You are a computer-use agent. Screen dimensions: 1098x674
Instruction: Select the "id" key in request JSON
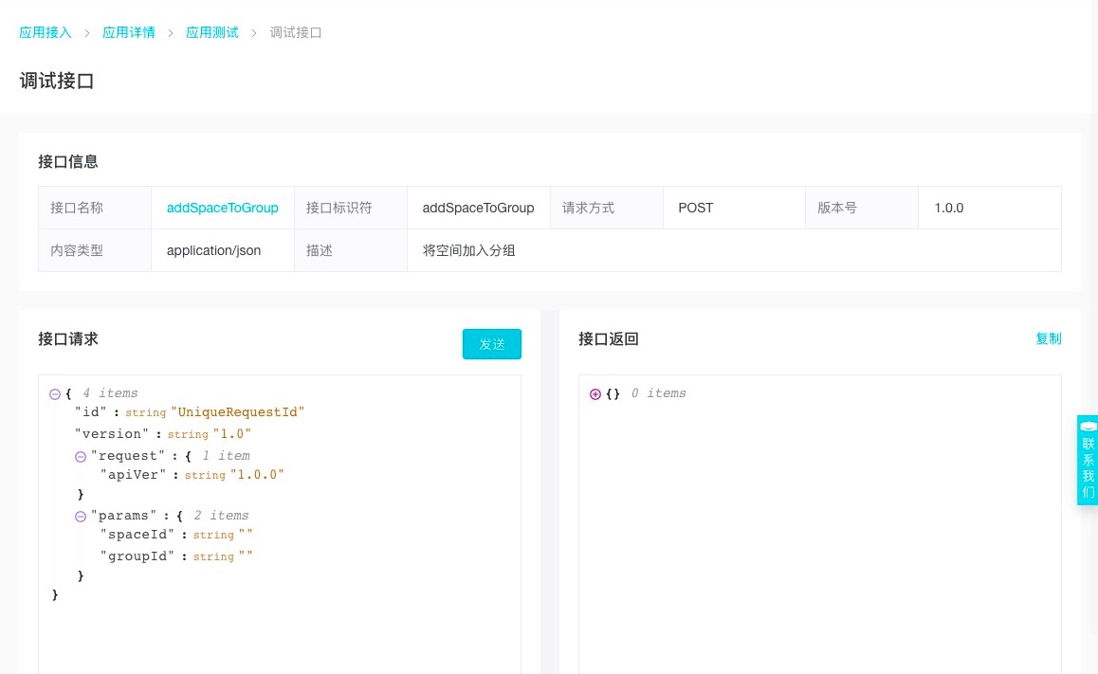90,412
